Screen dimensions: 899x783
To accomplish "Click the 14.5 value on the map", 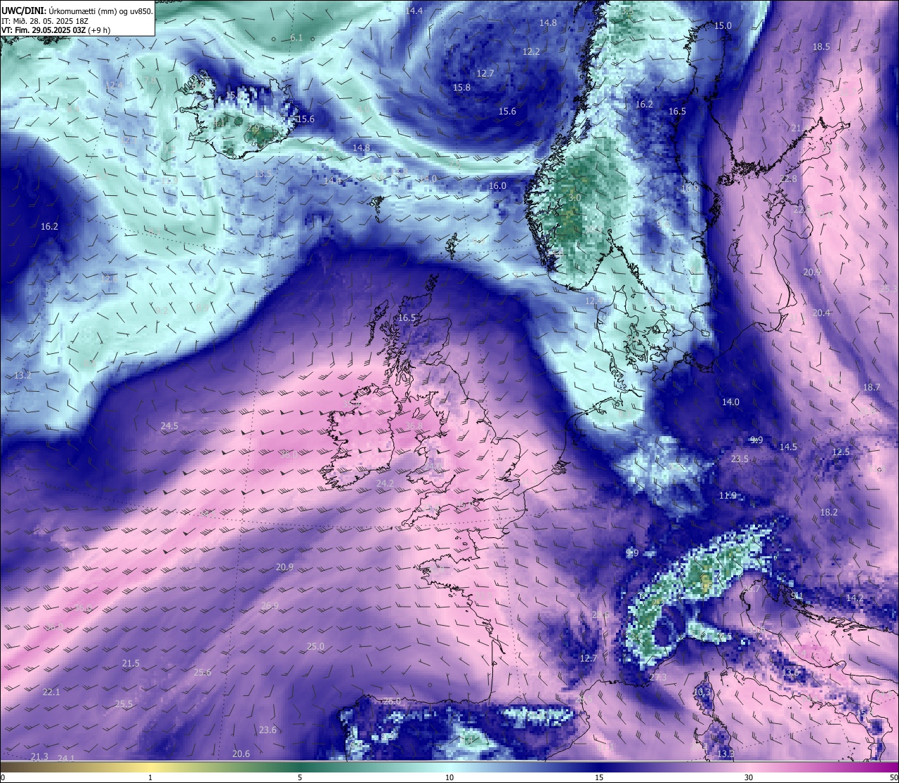I will [x=788, y=447].
